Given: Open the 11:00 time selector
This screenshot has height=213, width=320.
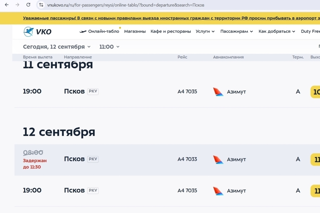Looking at the screenshot, I should tap(109, 47).
